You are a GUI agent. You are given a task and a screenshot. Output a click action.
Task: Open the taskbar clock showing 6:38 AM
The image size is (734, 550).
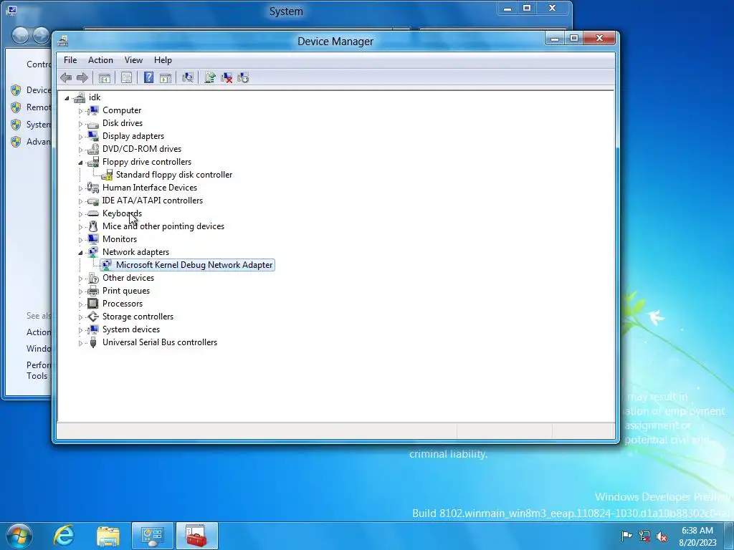click(697, 536)
